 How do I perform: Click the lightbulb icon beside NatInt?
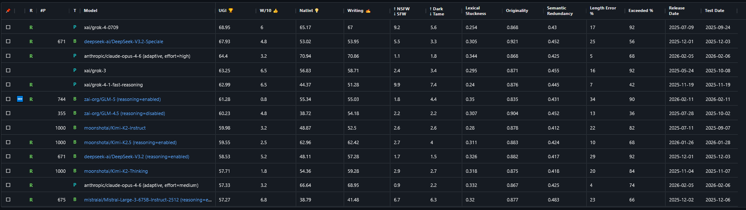(317, 11)
